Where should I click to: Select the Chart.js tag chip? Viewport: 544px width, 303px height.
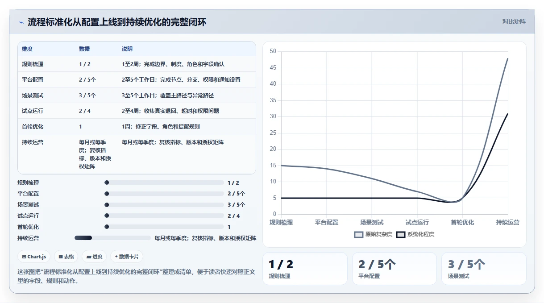(34, 257)
